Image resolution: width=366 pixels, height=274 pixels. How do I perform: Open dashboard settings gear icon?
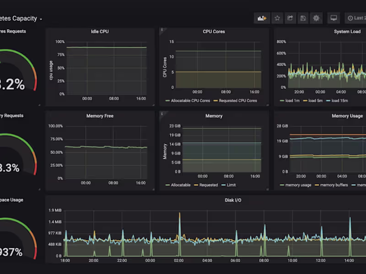316,18
